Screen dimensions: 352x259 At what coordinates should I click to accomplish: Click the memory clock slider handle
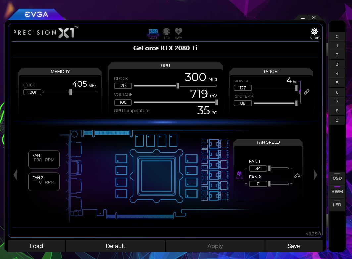pos(70,92)
